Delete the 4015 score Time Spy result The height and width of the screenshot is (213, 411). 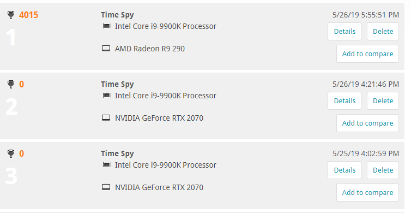[383, 32]
